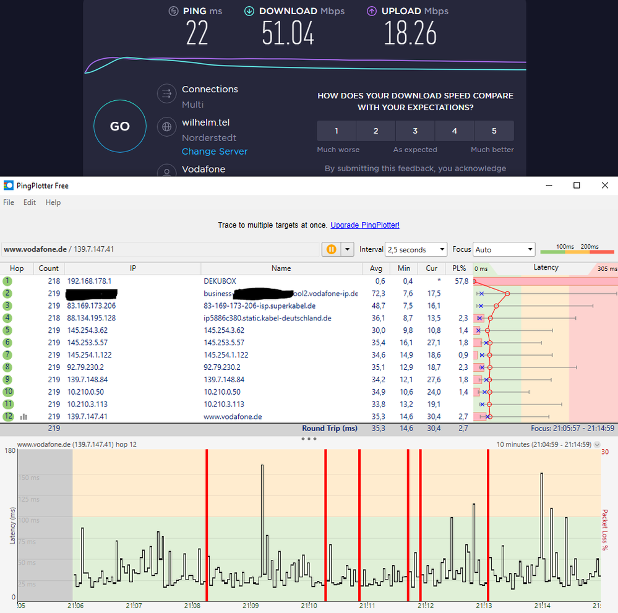Open the Edit menu
618x613 pixels.
click(x=30, y=202)
